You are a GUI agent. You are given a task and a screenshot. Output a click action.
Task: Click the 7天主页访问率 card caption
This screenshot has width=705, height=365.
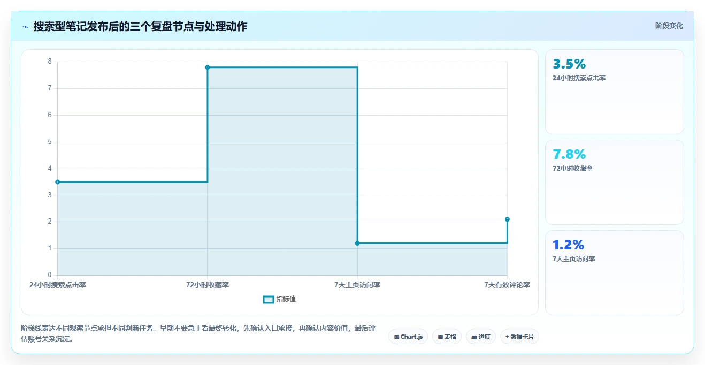tap(574, 259)
